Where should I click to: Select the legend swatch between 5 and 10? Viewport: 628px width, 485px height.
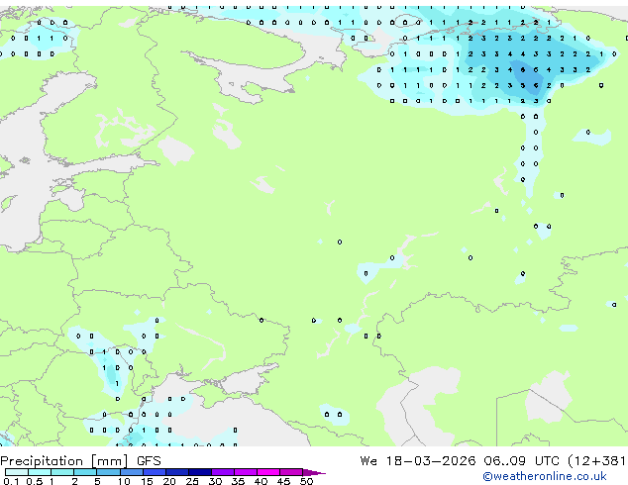pos(108,472)
